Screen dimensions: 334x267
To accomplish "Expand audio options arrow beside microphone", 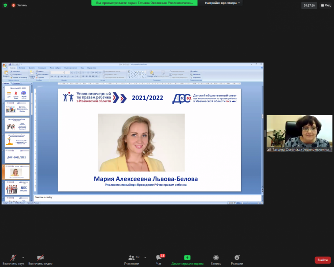I will [x=23, y=257].
